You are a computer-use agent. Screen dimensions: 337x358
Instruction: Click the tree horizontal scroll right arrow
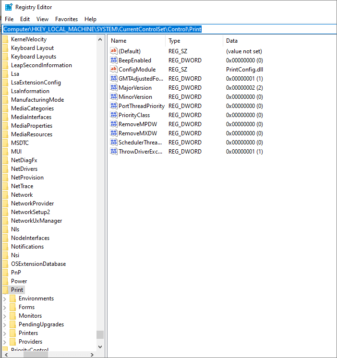92,355
